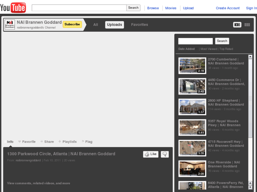Open the 5357 Royal Woods Pkwy thumbnail

(192, 128)
